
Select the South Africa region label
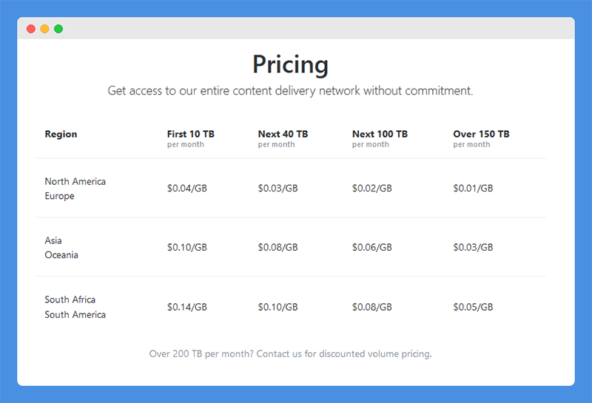[70, 299]
